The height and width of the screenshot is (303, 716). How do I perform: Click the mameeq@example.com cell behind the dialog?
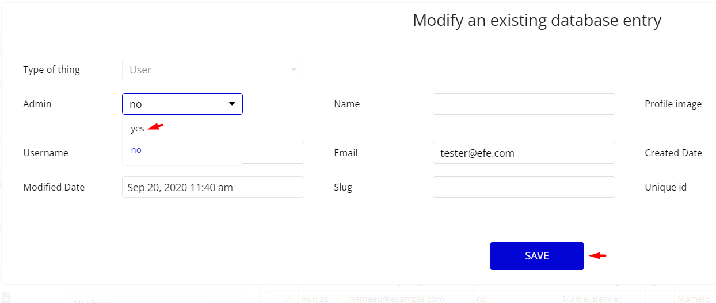395,299
